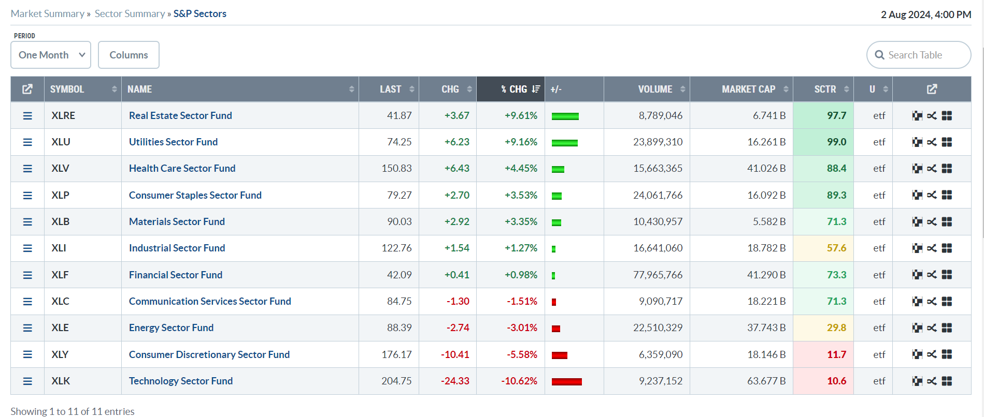Click the crossed-arrows icon in XLI row

pyautogui.click(x=932, y=248)
